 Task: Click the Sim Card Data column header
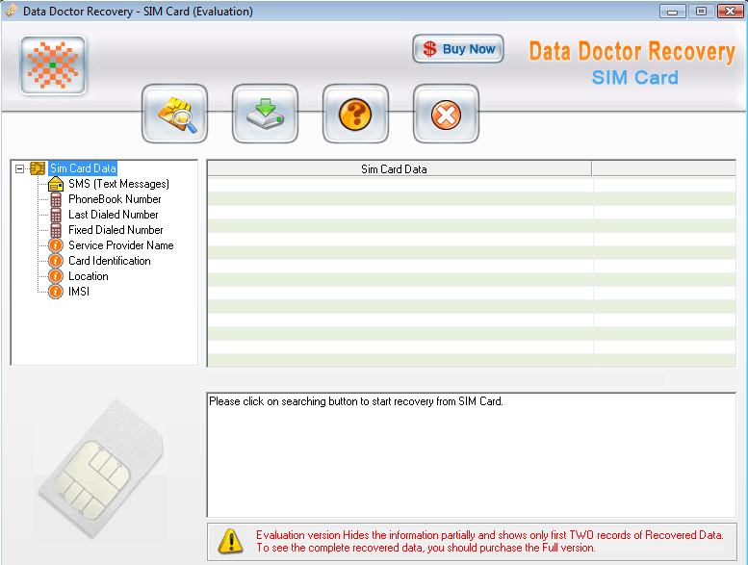[x=400, y=168]
